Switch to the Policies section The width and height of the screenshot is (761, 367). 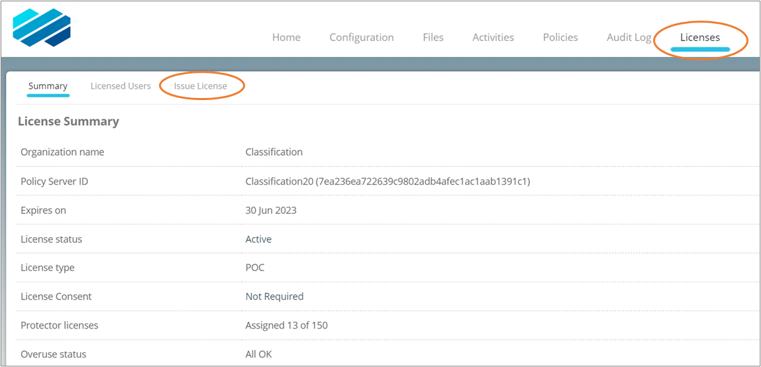coord(560,37)
